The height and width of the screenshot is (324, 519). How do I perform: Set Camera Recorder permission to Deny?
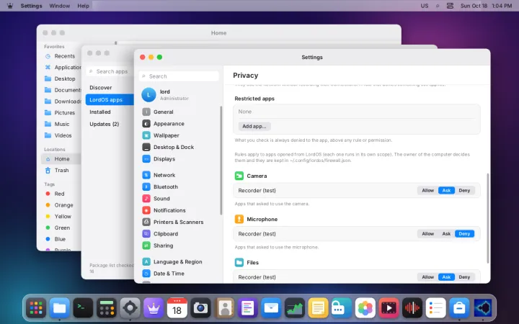click(x=464, y=190)
